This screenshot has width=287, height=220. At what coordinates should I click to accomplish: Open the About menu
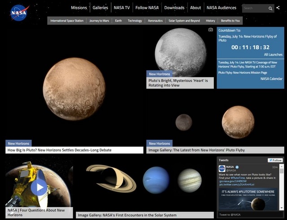tap(196, 8)
